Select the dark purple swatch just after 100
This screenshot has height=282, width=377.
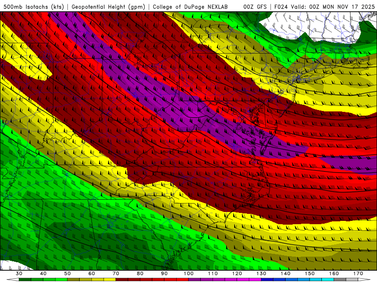click(x=195, y=279)
